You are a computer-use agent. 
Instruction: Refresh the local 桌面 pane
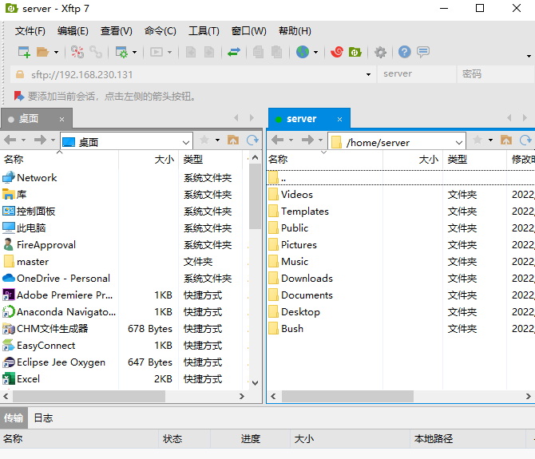coord(252,140)
